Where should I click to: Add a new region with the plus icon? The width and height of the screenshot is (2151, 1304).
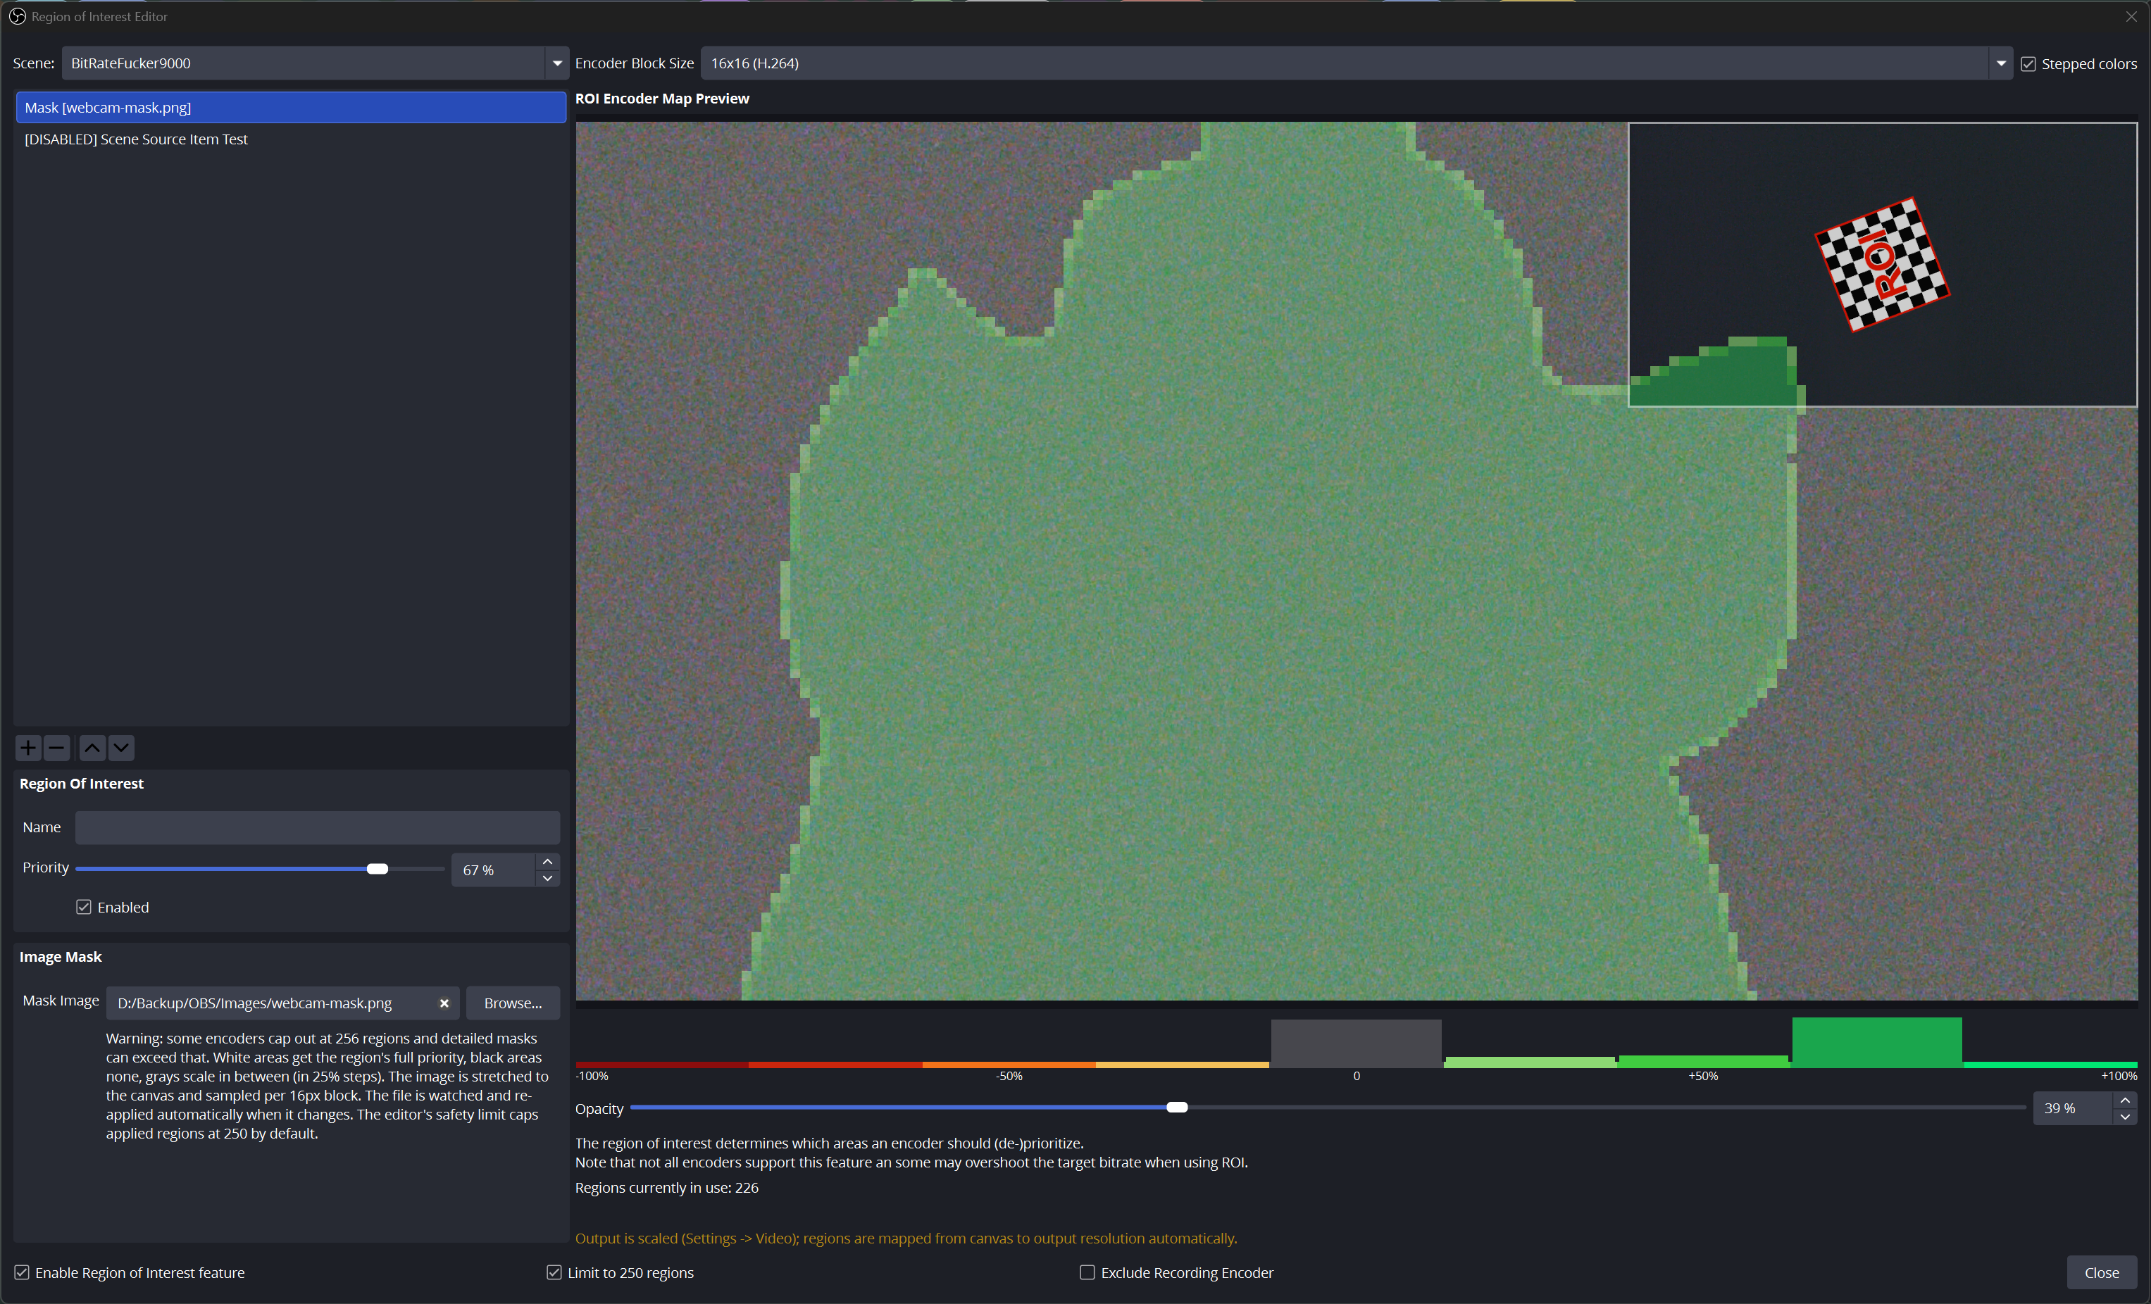point(28,748)
